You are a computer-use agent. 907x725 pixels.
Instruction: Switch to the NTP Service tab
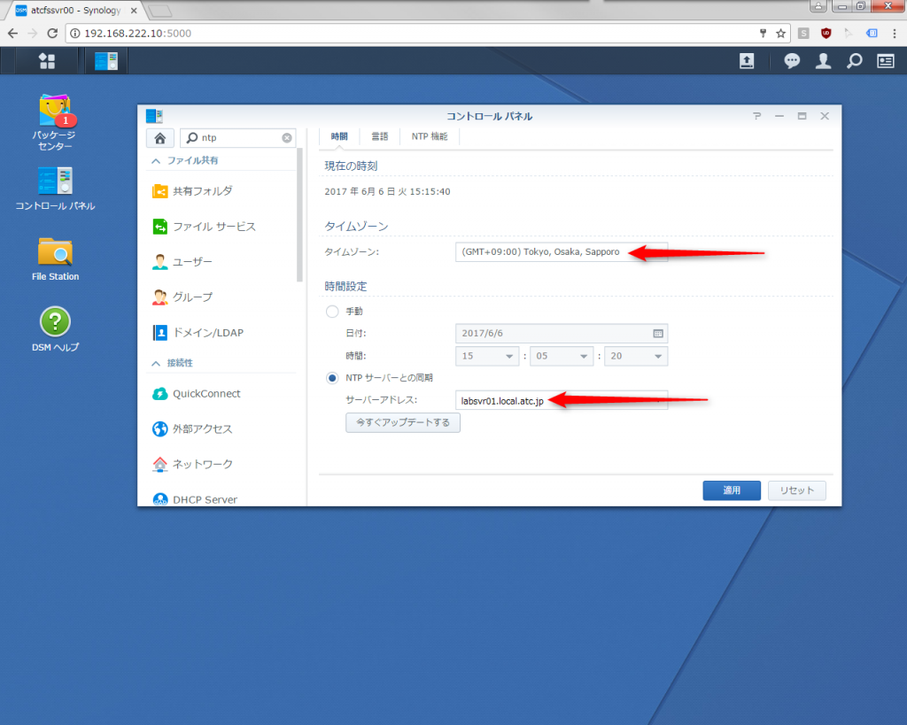(430, 136)
